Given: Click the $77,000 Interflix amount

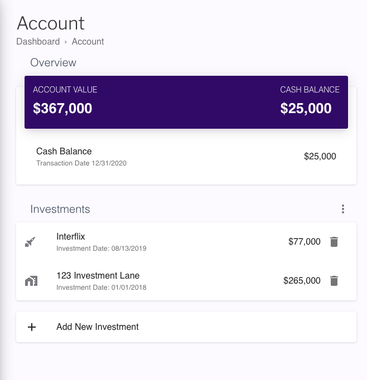Looking at the screenshot, I should click(x=305, y=242).
